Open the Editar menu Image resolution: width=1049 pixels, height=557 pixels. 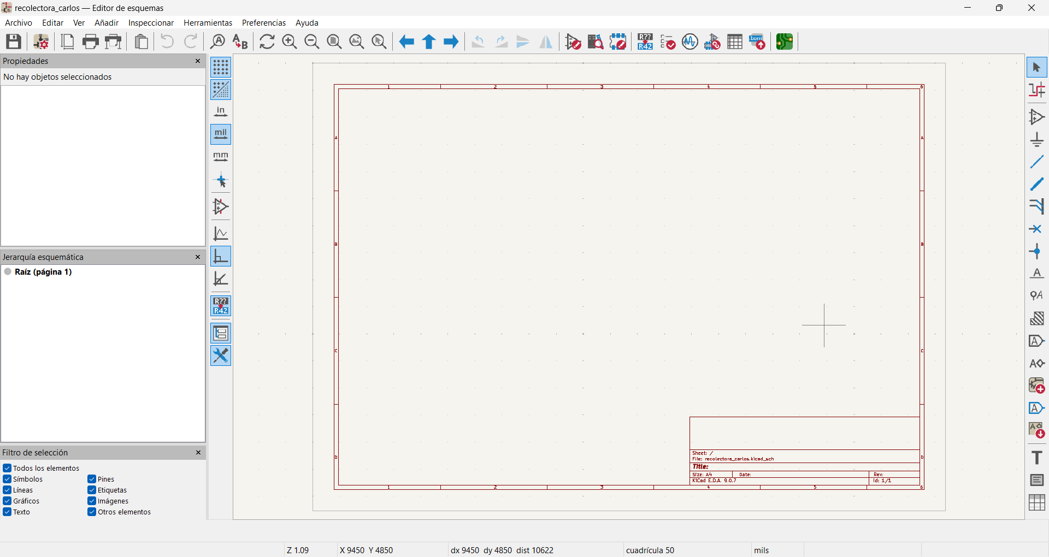[x=53, y=23]
